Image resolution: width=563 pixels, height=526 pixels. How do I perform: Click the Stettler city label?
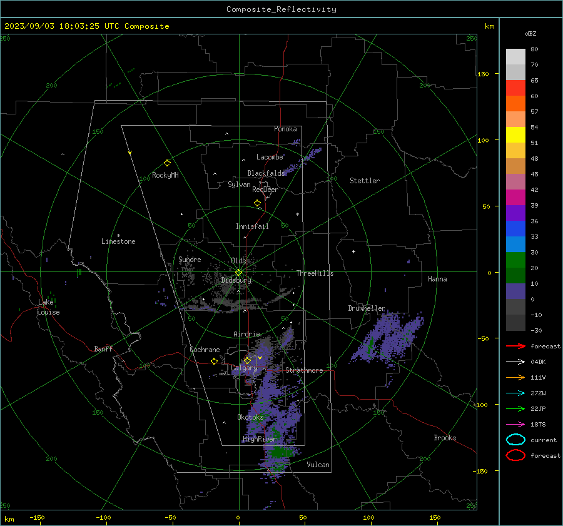[x=365, y=181]
